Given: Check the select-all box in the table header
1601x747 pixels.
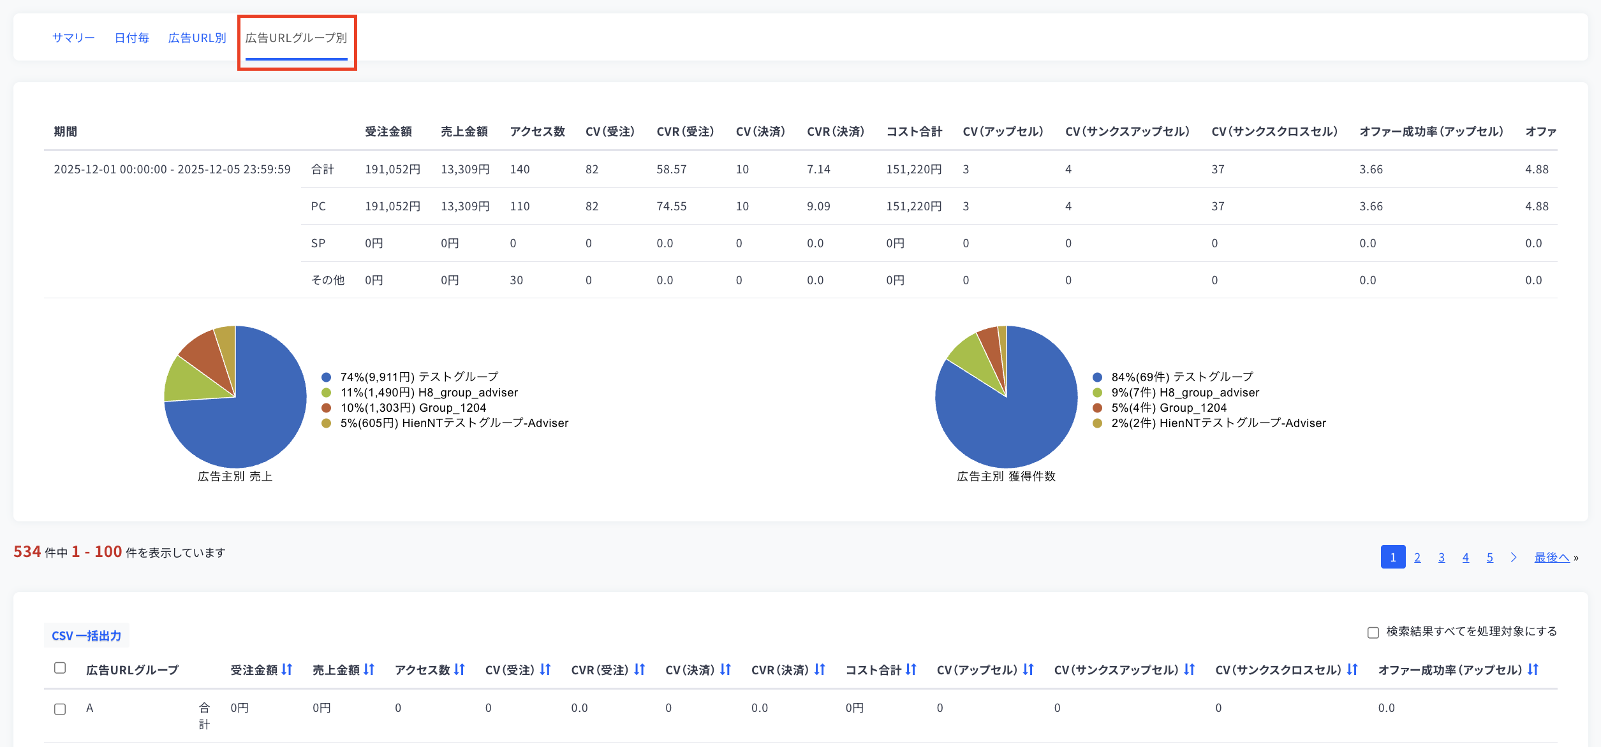Looking at the screenshot, I should point(60,668).
